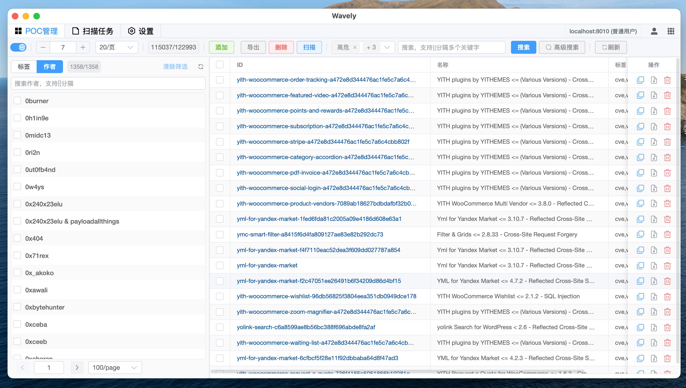Select the 0xbytehunter author checkbox
Image resolution: width=686 pixels, height=388 pixels.
point(17,307)
